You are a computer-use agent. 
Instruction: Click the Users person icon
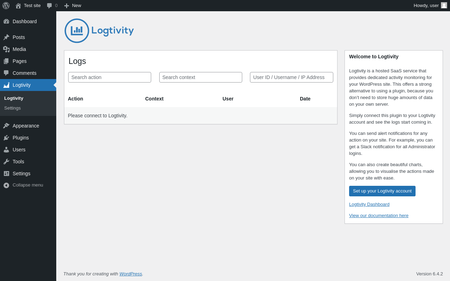point(6,150)
